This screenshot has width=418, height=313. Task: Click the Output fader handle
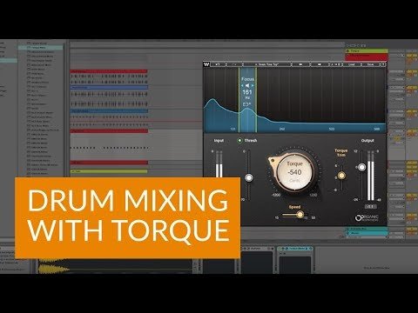click(x=361, y=167)
